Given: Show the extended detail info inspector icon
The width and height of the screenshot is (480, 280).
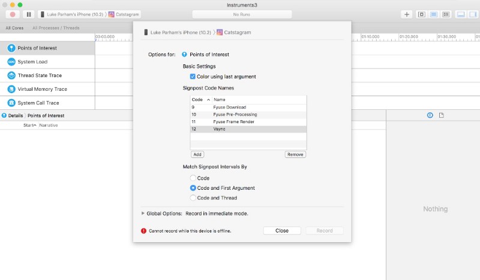Looking at the screenshot, I should 430,115.
